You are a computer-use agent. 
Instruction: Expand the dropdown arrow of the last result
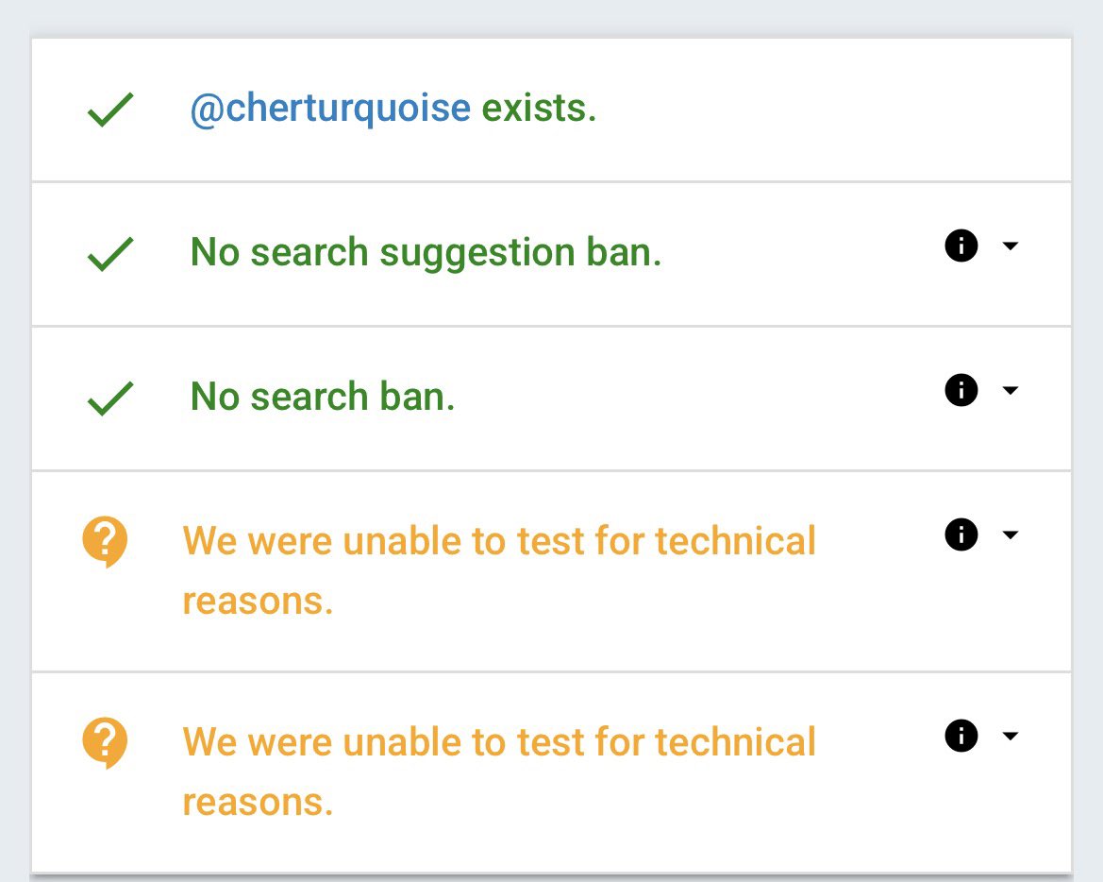point(1010,736)
